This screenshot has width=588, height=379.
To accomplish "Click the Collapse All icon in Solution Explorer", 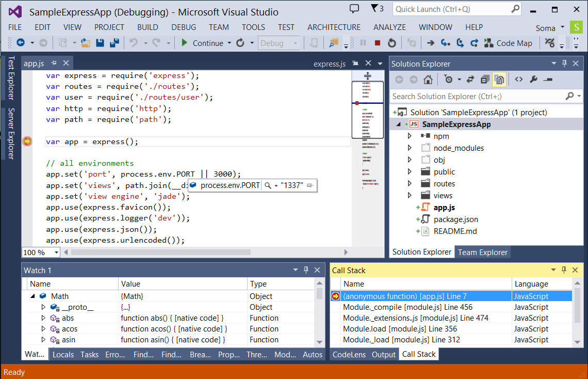I will point(484,80).
